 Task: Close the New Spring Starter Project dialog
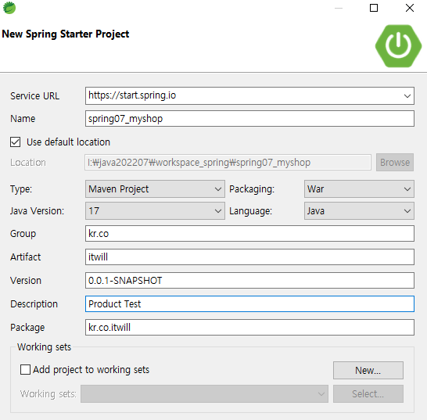click(x=410, y=8)
